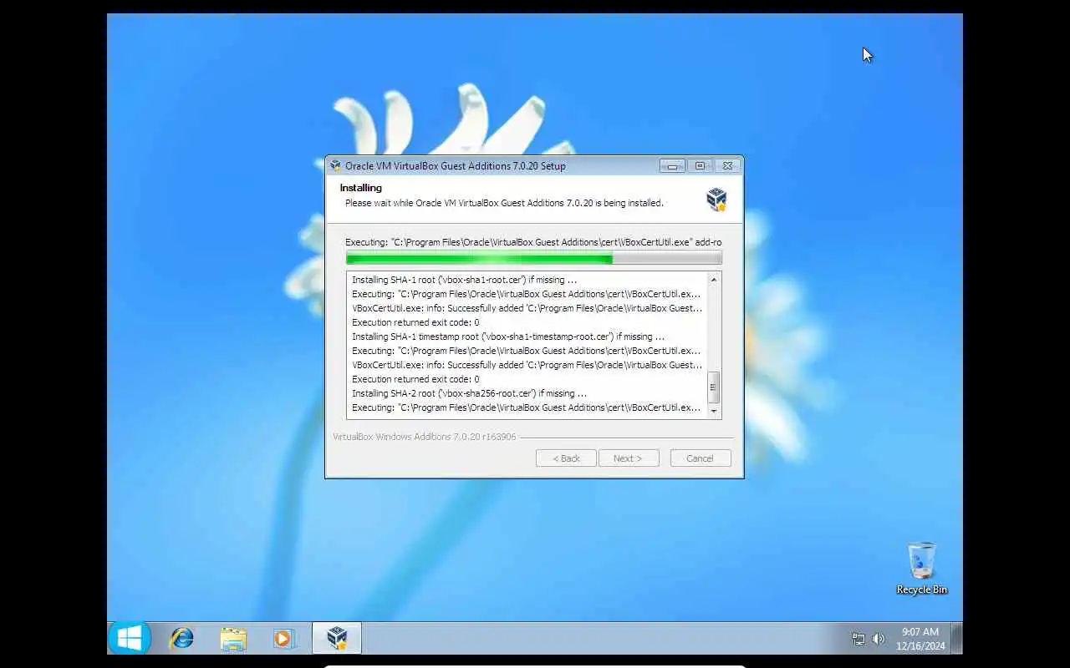1070x668 pixels.
Task: Select first 'Execution returned exit code: 0' line
Action: click(x=415, y=322)
